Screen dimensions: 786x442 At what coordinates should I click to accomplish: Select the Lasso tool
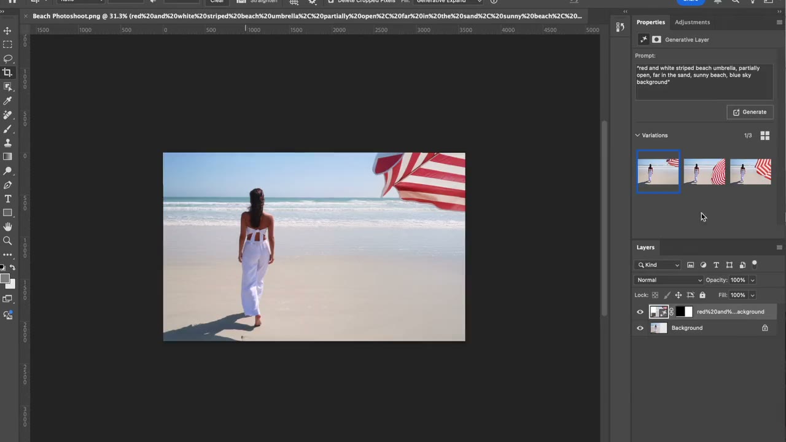(7, 59)
